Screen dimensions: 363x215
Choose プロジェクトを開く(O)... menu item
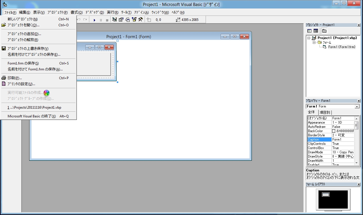pos(38,25)
